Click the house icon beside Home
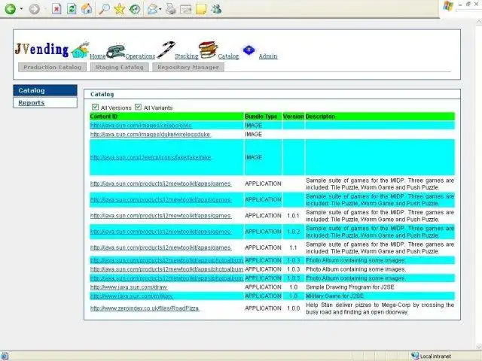482x361 pixels. 81,50
